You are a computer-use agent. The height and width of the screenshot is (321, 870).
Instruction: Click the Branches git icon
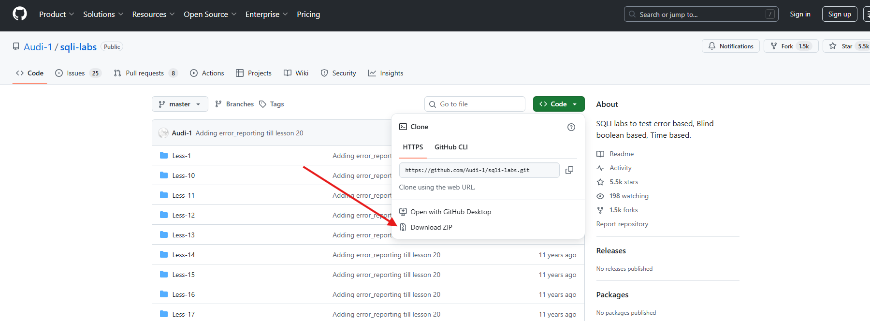(x=218, y=104)
